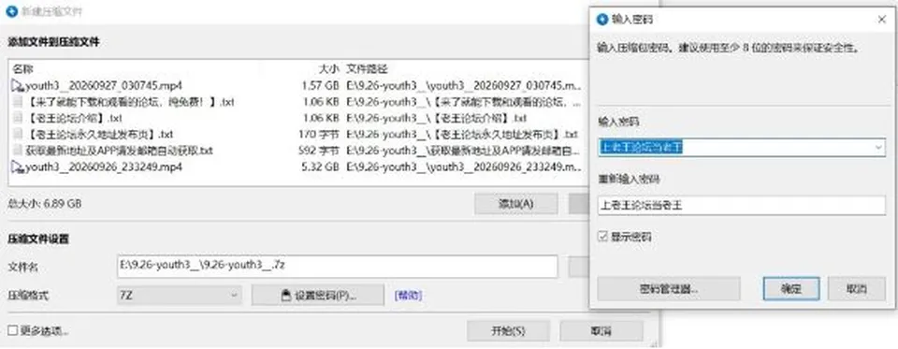Click the file icon of 获取最新地址及APP请发邮箱自动获取.txt
This screenshot has height=349, width=898.
(18, 151)
